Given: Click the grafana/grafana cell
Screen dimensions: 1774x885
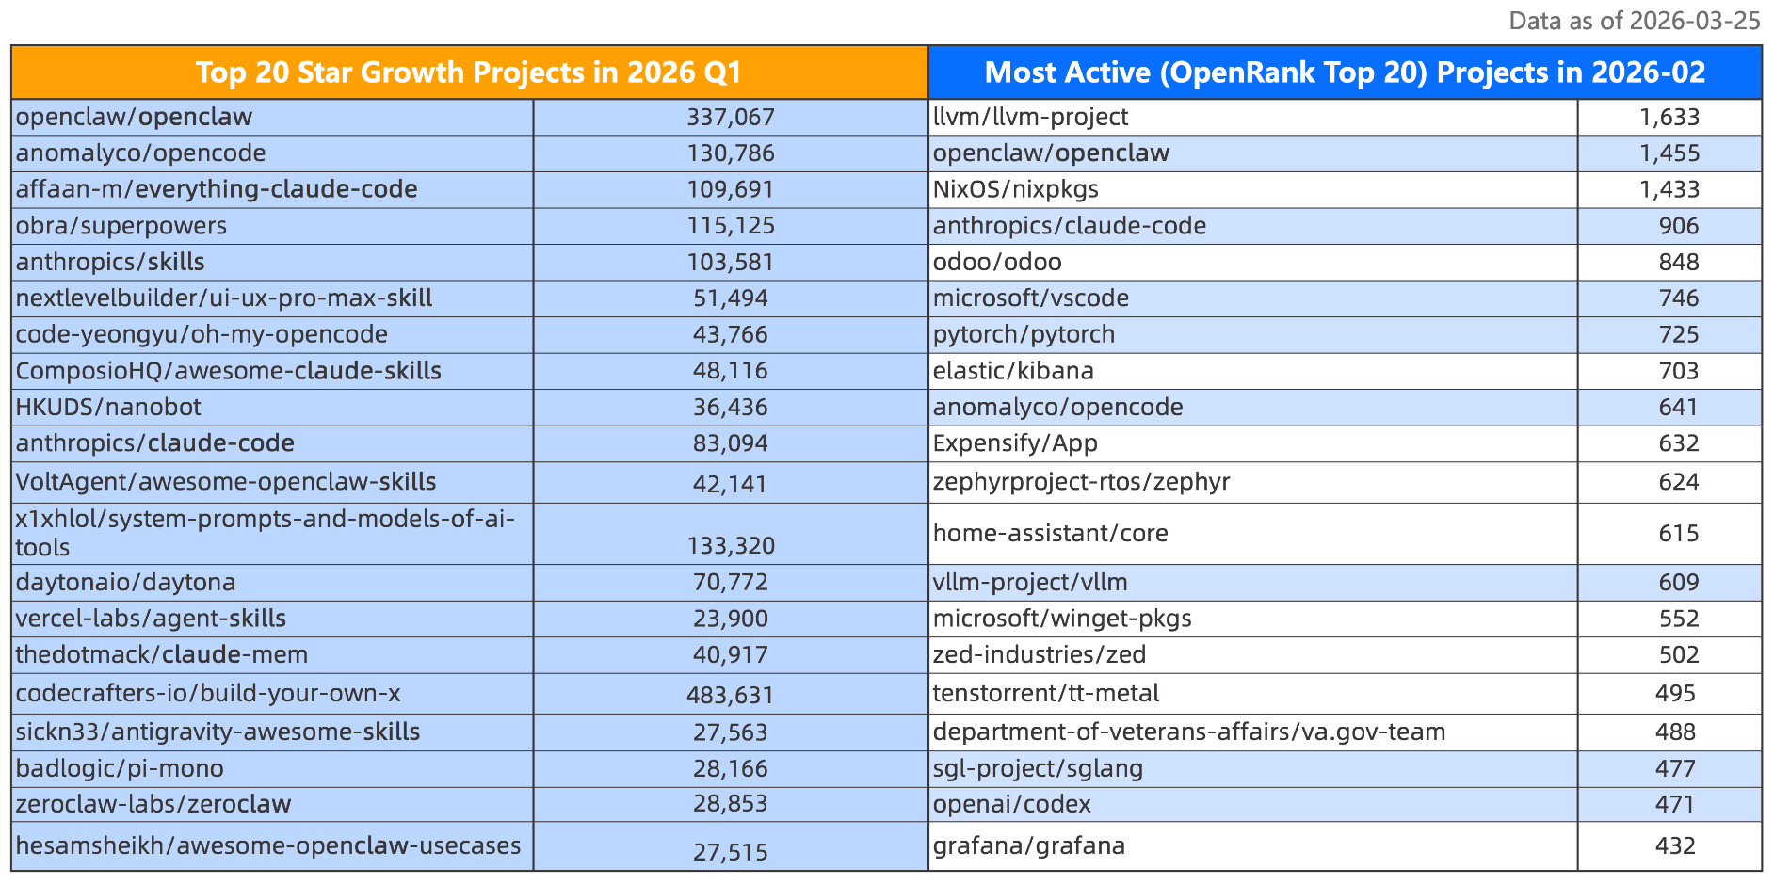Looking at the screenshot, I should (1253, 846).
